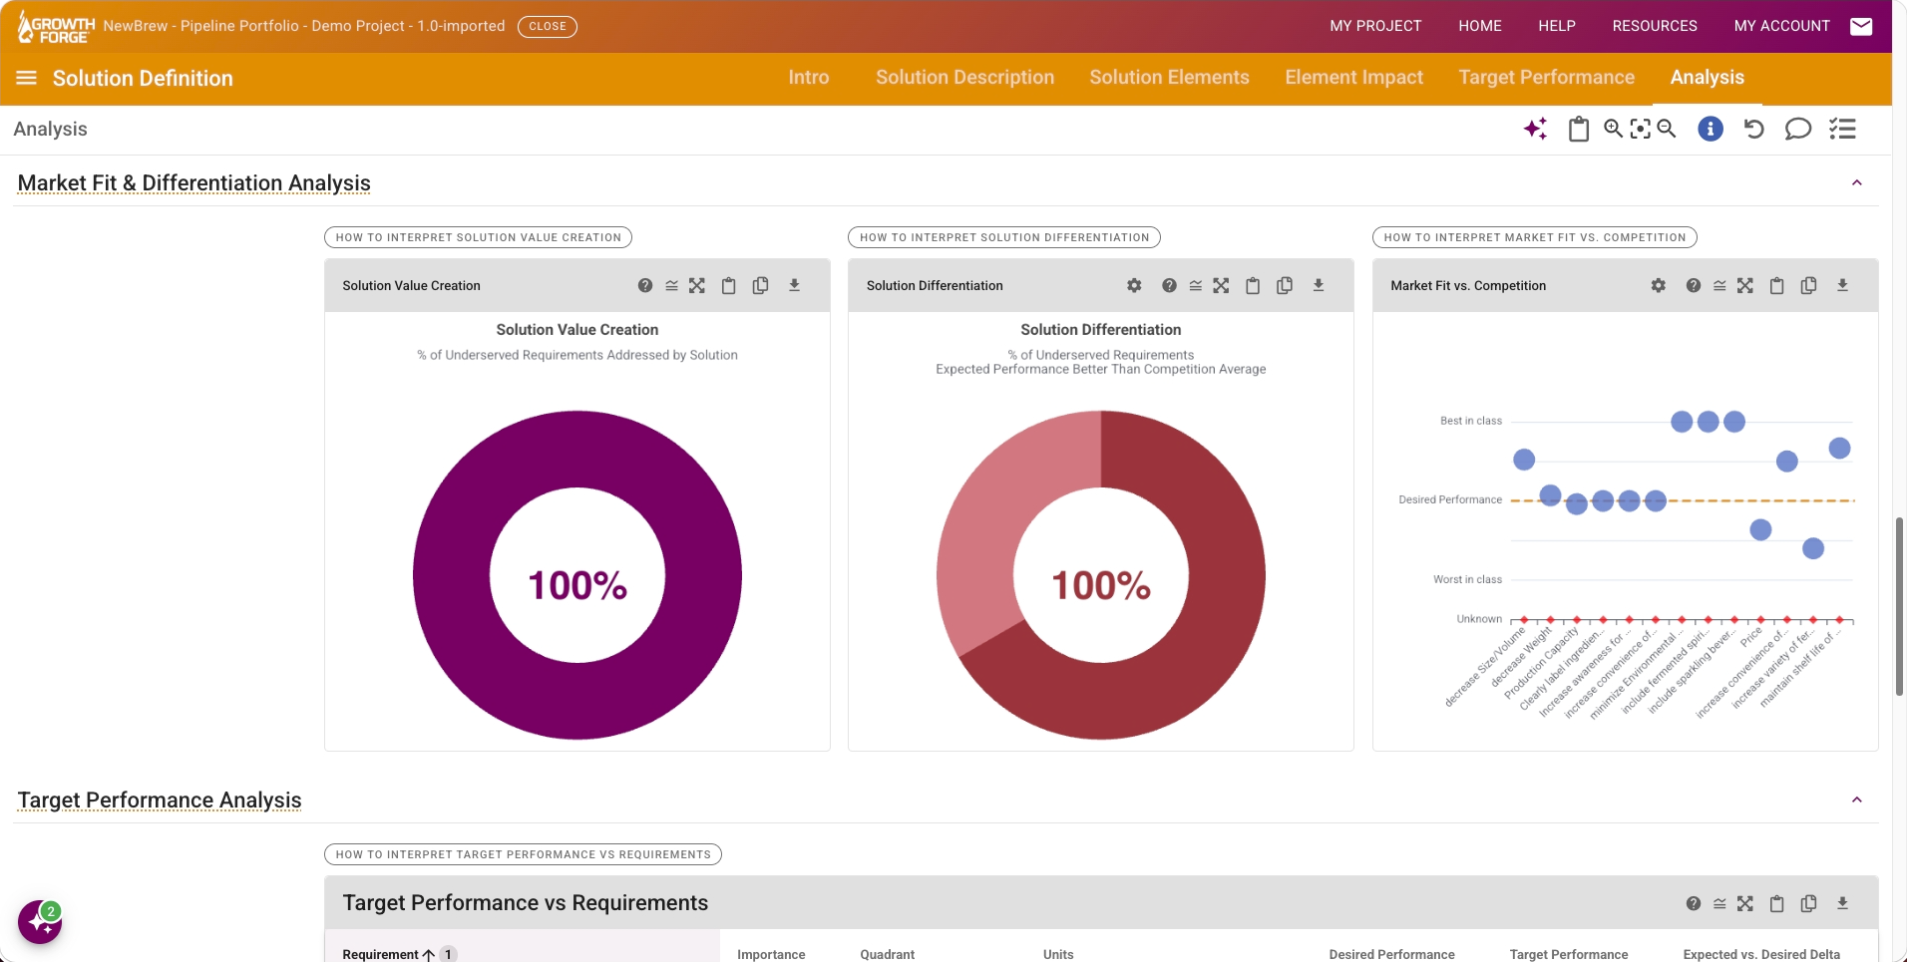Download the Target Performance vs Requirements table
The height and width of the screenshot is (962, 1907).
(x=1843, y=903)
